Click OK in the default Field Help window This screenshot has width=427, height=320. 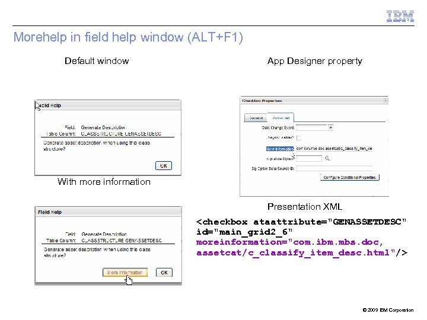[164, 166]
